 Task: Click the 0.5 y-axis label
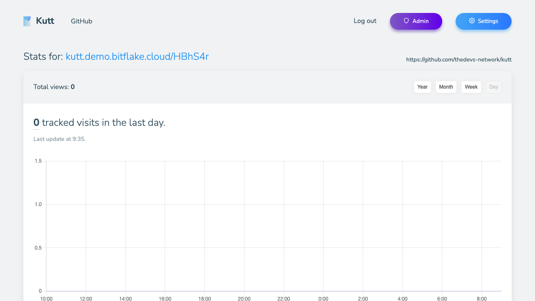click(x=38, y=248)
